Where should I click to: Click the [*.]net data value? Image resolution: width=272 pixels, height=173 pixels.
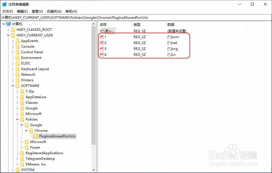(172, 43)
